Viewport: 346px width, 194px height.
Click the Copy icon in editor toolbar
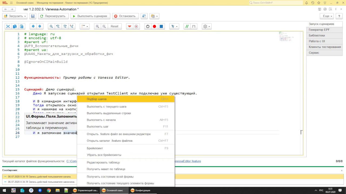coord(15,26)
